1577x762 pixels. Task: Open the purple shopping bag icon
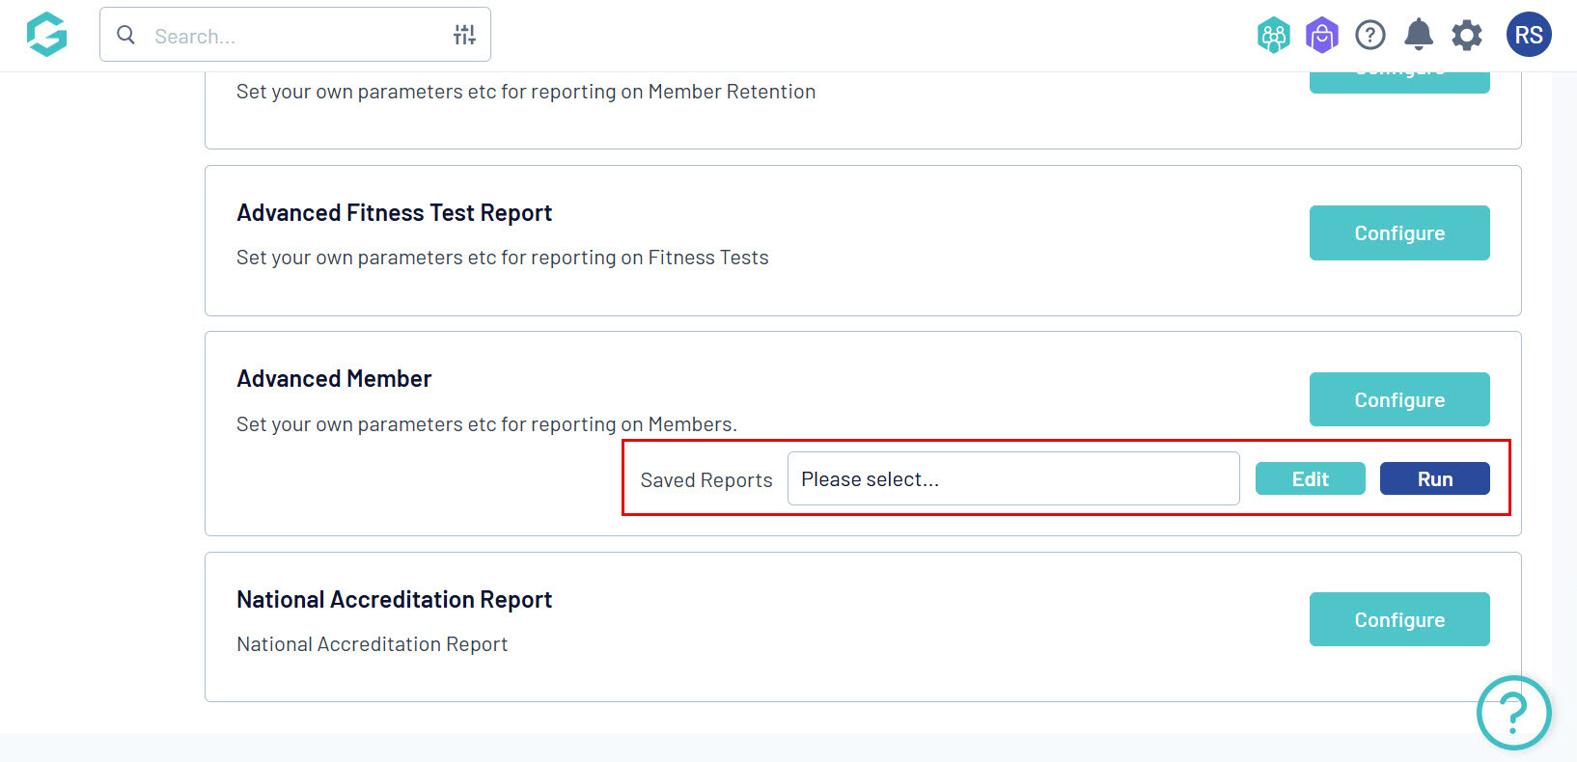click(x=1321, y=36)
